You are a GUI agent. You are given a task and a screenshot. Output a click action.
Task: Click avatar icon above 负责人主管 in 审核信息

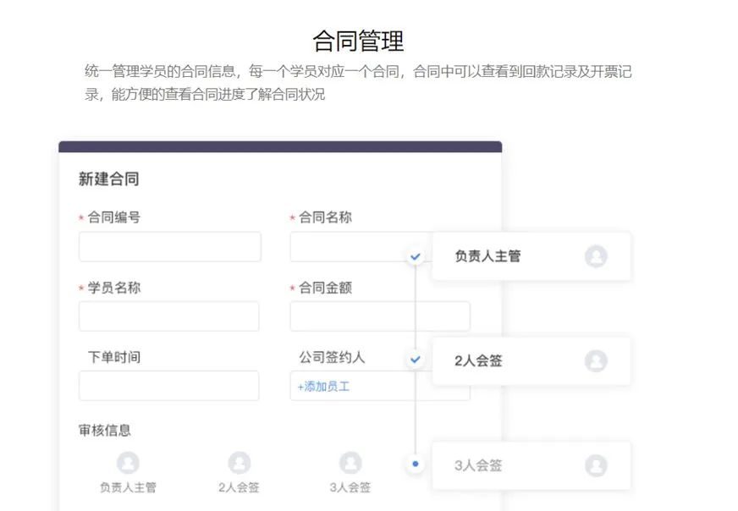tap(128, 463)
